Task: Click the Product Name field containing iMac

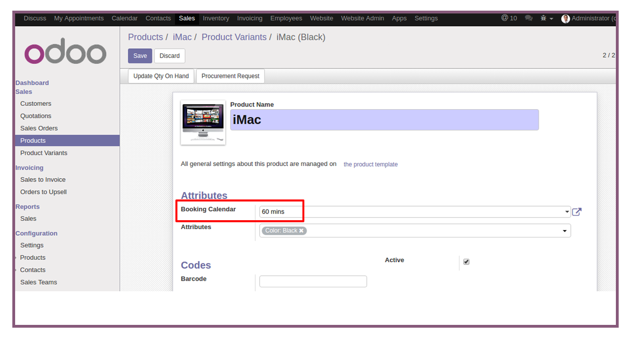Action: coord(384,120)
